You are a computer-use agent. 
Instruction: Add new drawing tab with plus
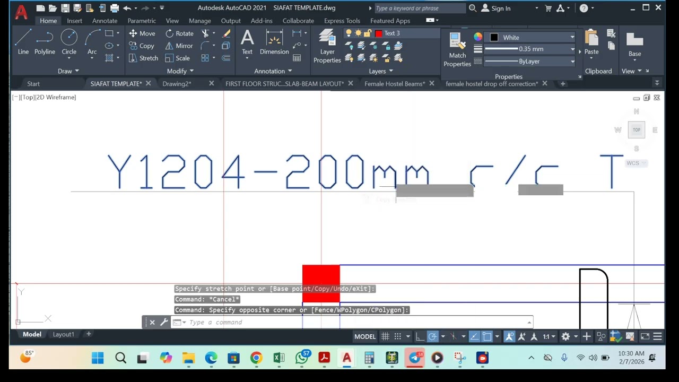(563, 83)
